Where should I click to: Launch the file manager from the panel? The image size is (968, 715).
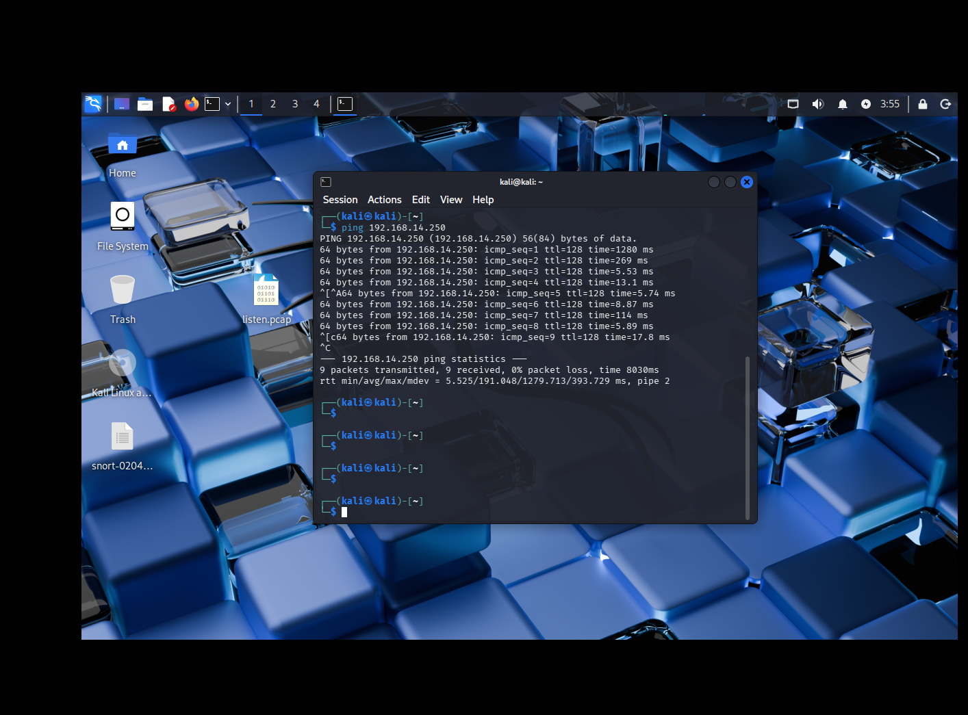(x=145, y=104)
